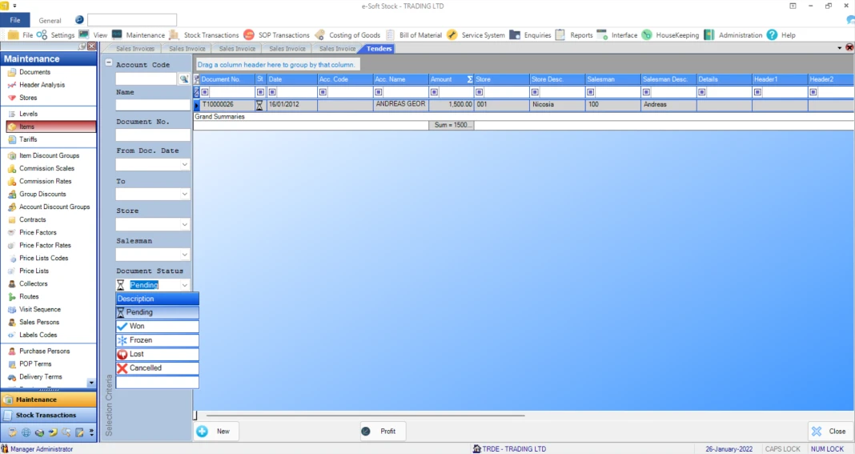Click the hourglass status icon in row T10000026
The height and width of the screenshot is (454, 855).
(259, 105)
